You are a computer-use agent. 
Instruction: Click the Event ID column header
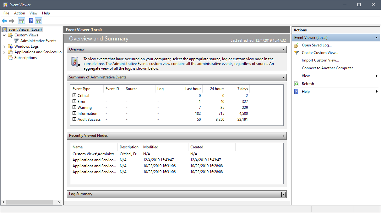(114, 89)
